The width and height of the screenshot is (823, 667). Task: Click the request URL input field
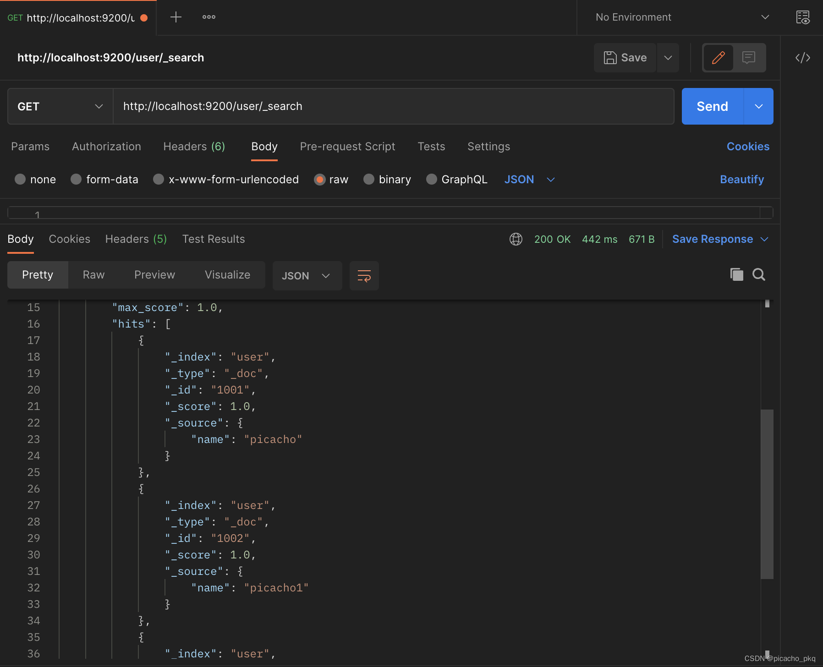pyautogui.click(x=394, y=106)
